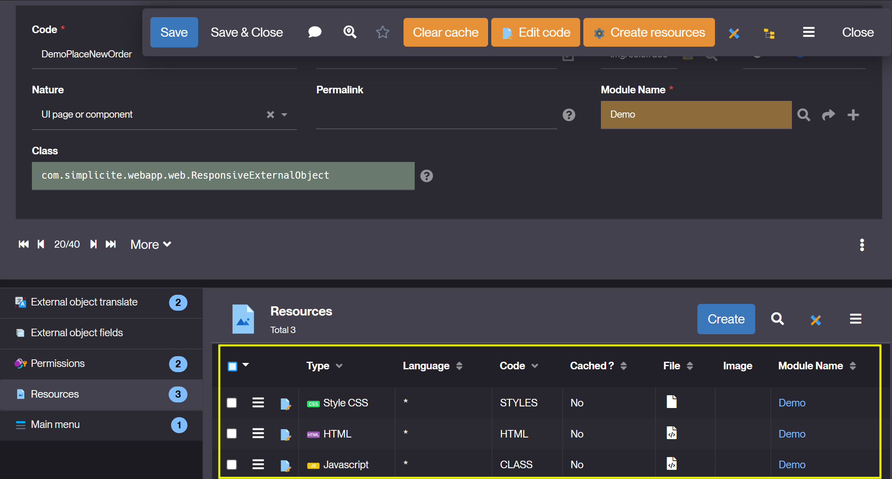Click the help question mark next to Class
Screen dimensions: 892x479
pyautogui.click(x=426, y=176)
